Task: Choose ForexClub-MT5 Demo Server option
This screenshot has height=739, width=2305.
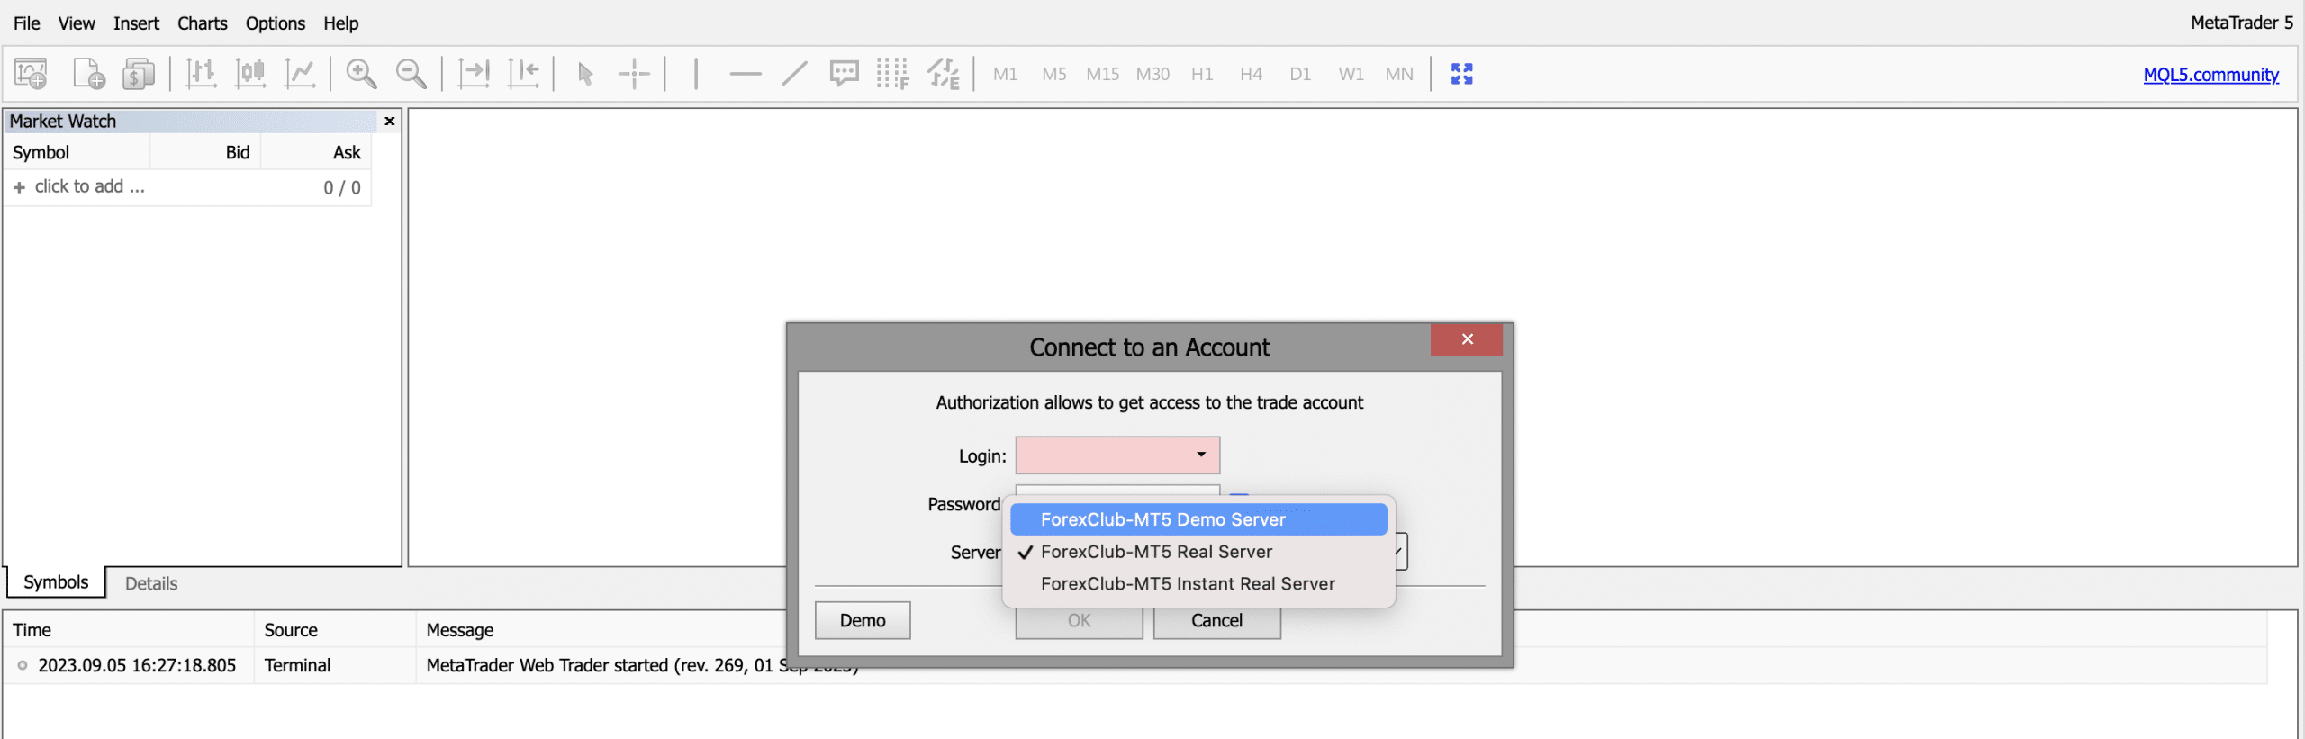Action: coord(1198,519)
